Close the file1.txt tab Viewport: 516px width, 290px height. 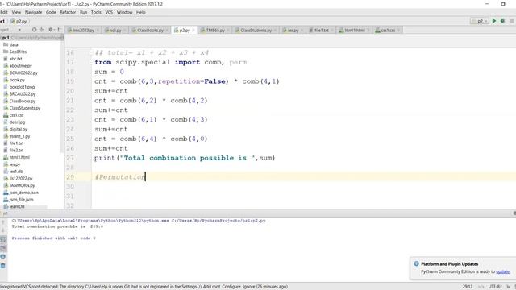click(x=332, y=31)
